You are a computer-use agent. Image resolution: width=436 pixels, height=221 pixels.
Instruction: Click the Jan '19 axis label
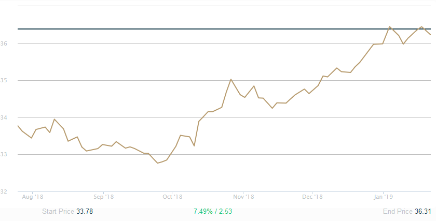tap(383, 197)
